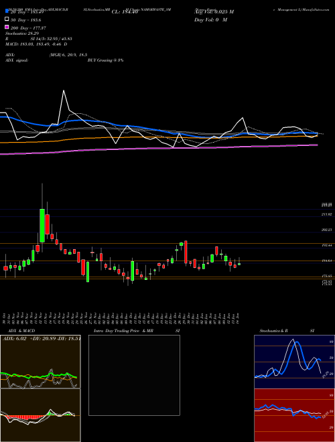Click the MunafaSutra.com source link text
This screenshot has width=335, height=442.
pos(316,9)
